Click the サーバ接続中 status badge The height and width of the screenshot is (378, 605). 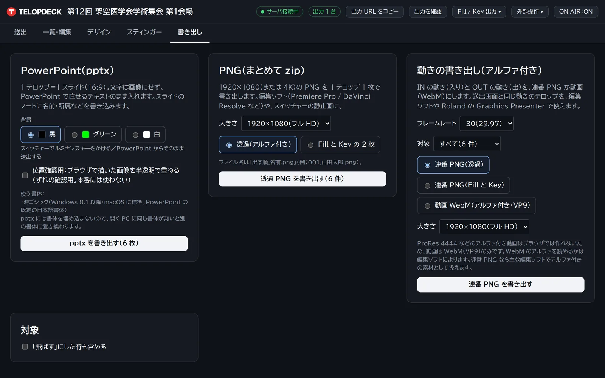coord(280,12)
